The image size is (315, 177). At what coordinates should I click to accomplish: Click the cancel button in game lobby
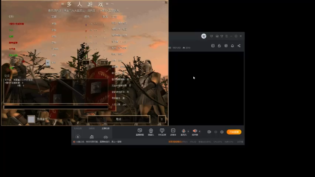click(119, 119)
